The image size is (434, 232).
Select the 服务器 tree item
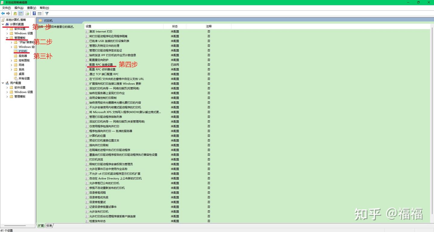point(22,56)
